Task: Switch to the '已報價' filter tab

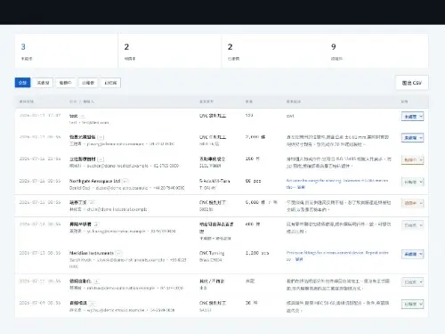Action: coord(88,83)
